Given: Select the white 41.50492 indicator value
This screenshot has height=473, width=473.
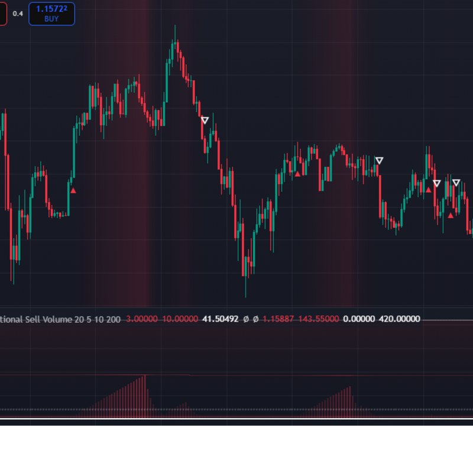Looking at the screenshot, I should (x=220, y=319).
